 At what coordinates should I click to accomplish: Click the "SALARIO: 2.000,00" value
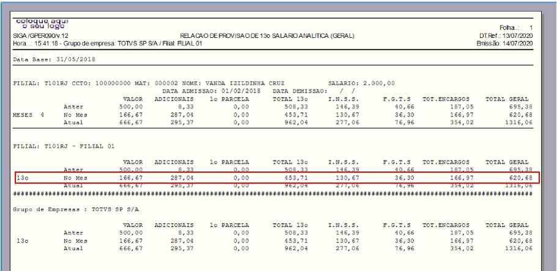coord(361,84)
